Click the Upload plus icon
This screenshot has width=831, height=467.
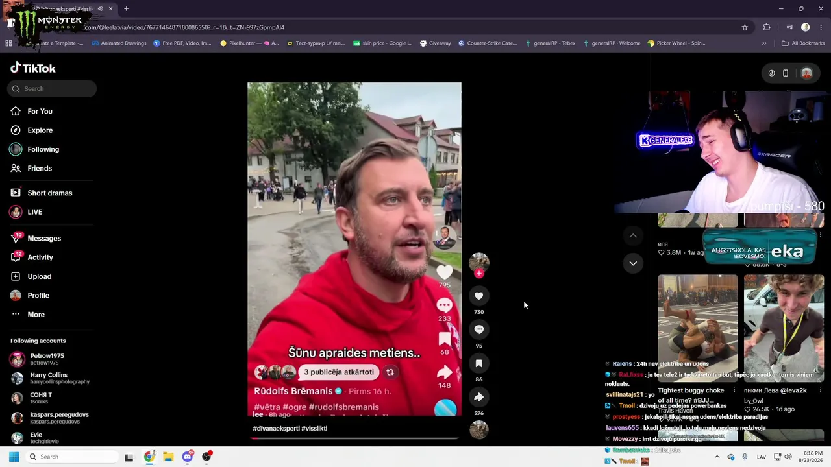coord(16,276)
